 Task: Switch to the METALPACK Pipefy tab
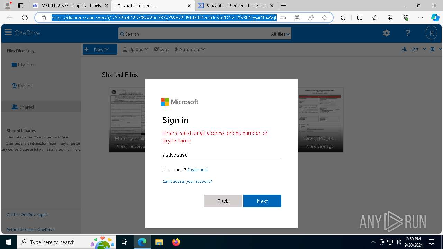coord(70,6)
